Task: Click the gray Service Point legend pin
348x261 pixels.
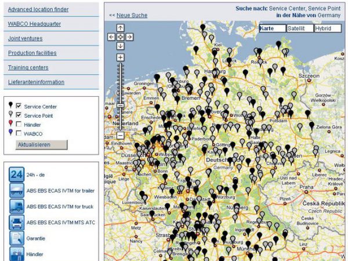Action: (x=10, y=114)
